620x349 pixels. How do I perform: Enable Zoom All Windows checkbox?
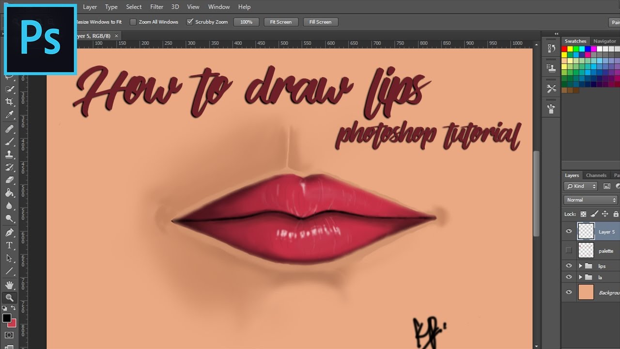point(133,22)
